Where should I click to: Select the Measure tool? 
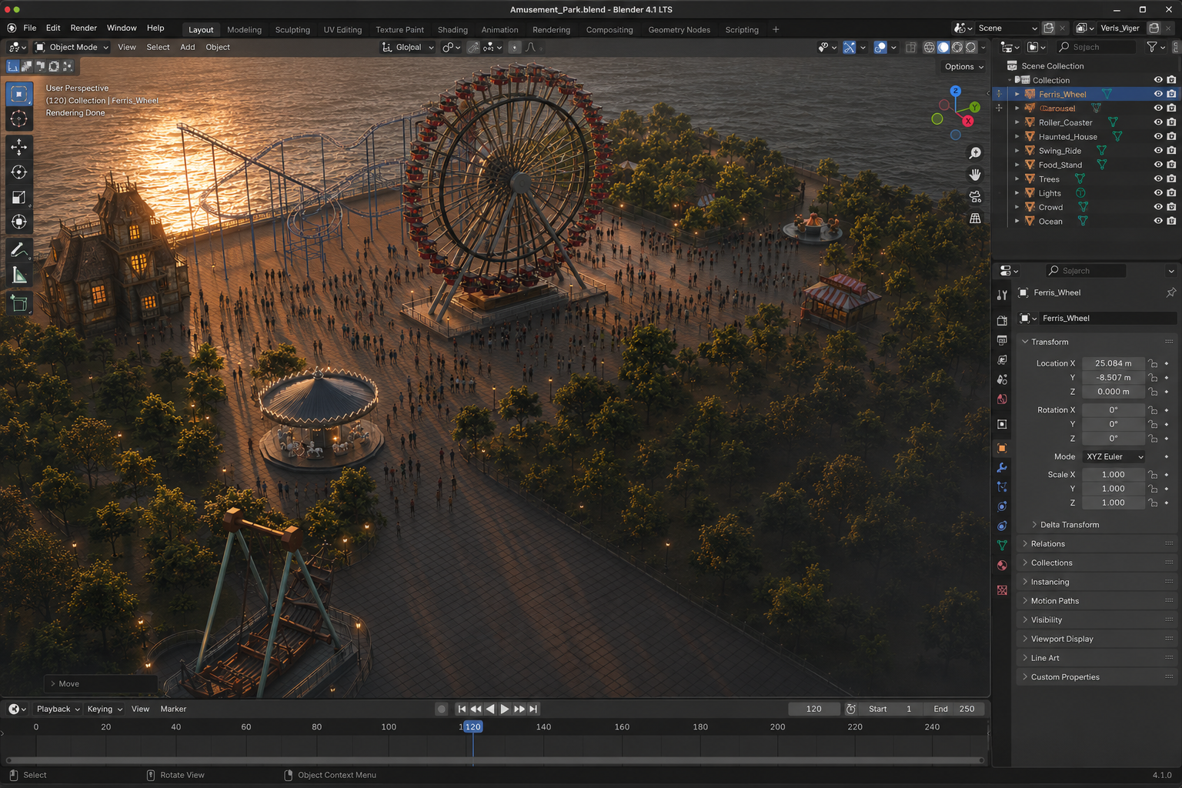pos(19,275)
